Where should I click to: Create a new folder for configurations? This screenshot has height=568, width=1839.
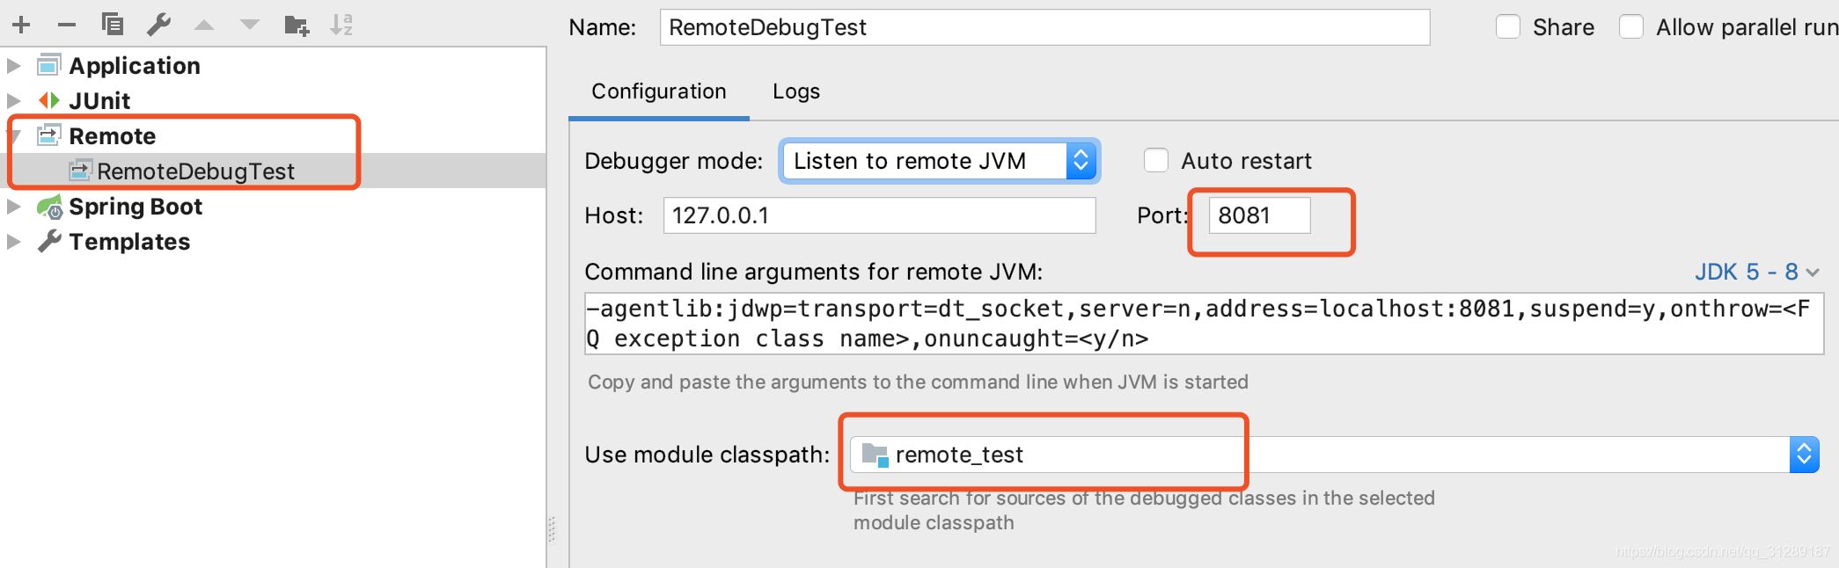click(x=297, y=24)
